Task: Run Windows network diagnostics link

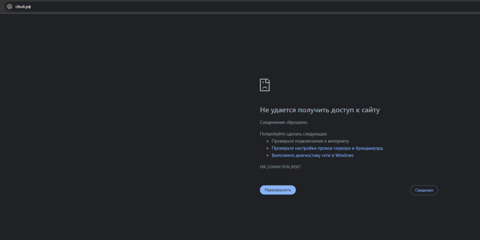Action: [312, 155]
